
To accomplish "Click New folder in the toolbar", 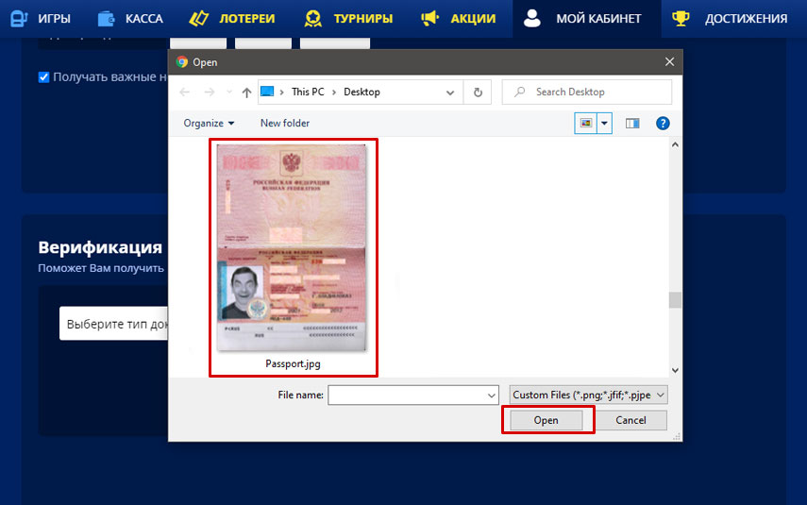I will point(285,123).
